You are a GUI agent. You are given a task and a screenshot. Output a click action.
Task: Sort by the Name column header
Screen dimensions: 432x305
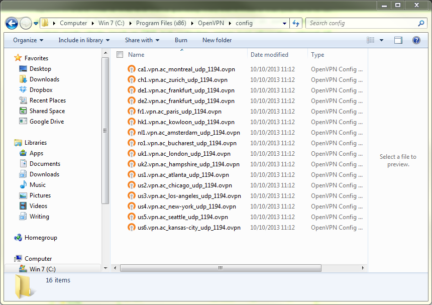[x=136, y=55]
